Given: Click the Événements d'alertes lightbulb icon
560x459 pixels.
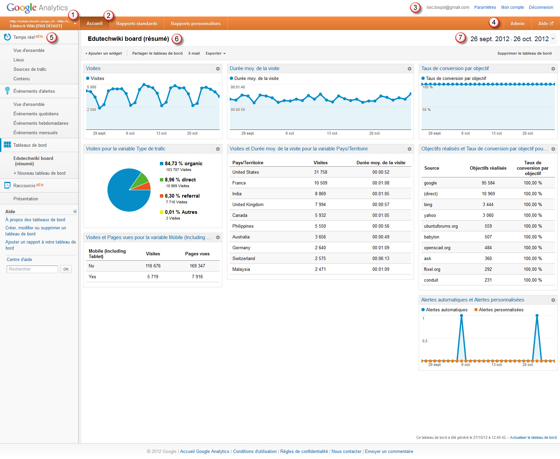Looking at the screenshot, I should 7,91.
